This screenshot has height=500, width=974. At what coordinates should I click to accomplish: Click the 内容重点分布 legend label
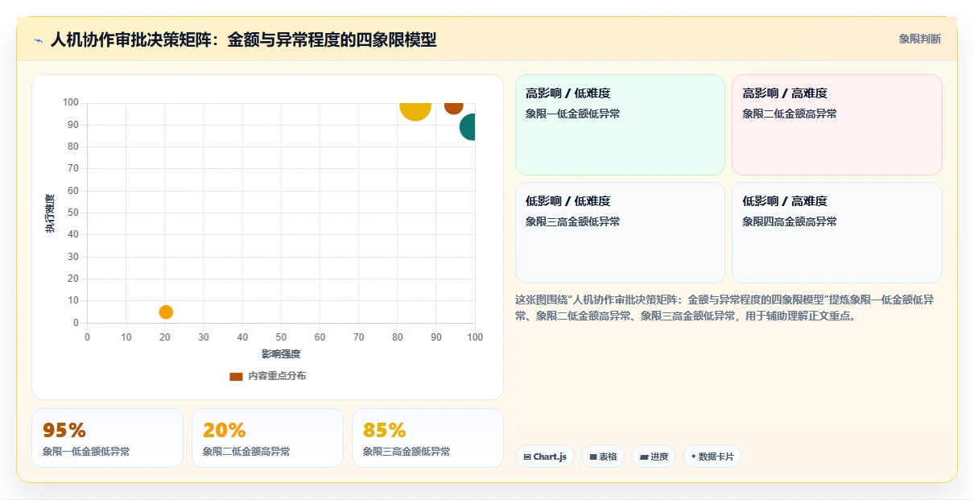(x=277, y=376)
